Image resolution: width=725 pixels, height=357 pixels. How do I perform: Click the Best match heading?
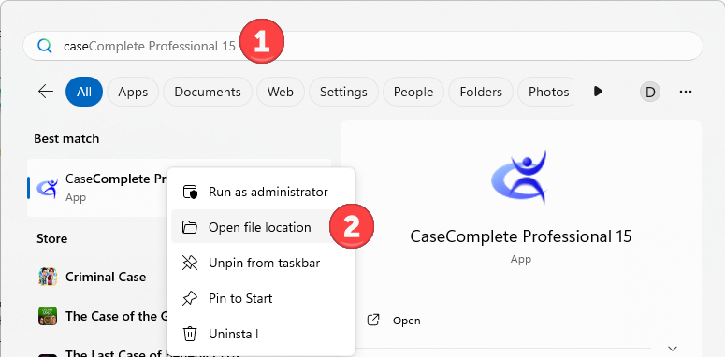coord(66,138)
